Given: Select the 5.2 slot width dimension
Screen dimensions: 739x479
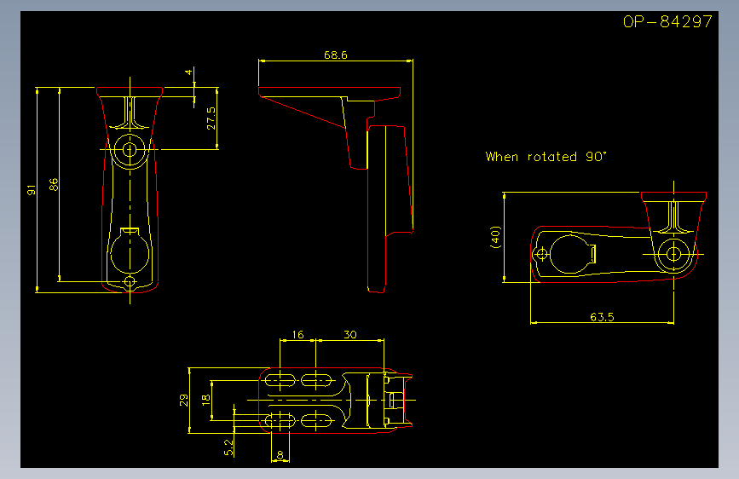Looking at the screenshot, I should tap(228, 447).
